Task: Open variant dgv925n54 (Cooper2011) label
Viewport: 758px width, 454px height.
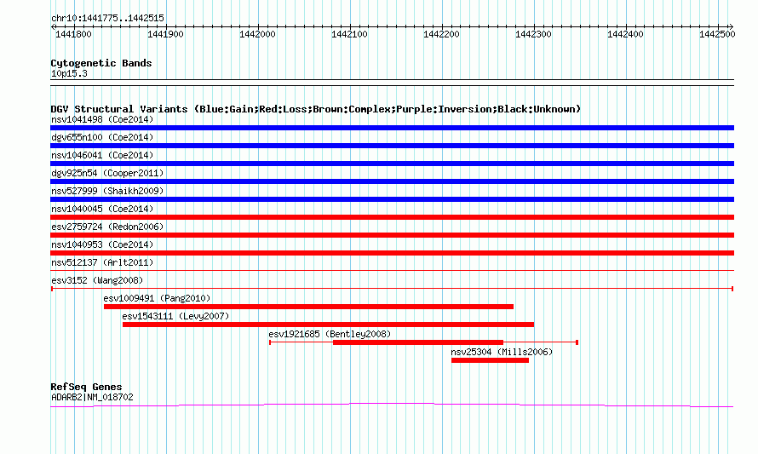Action: point(107,173)
